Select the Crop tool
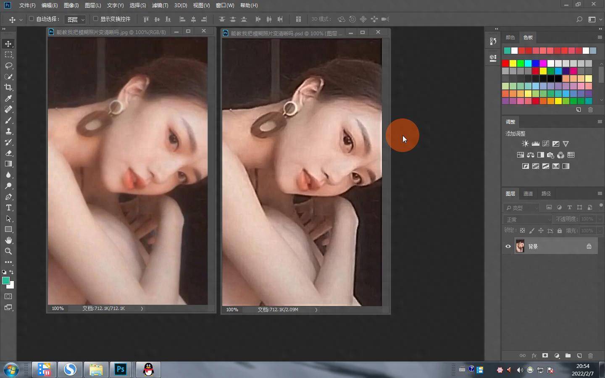 point(8,87)
